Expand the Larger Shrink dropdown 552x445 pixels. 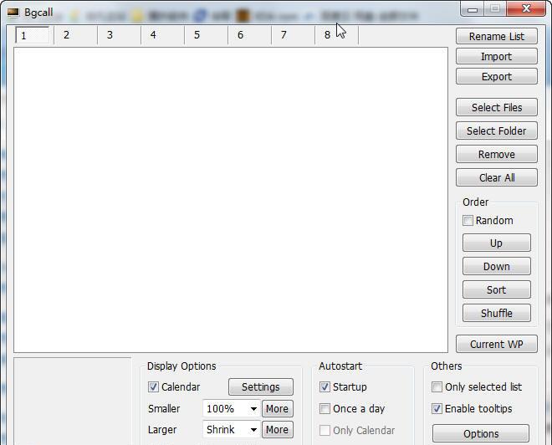231,430
